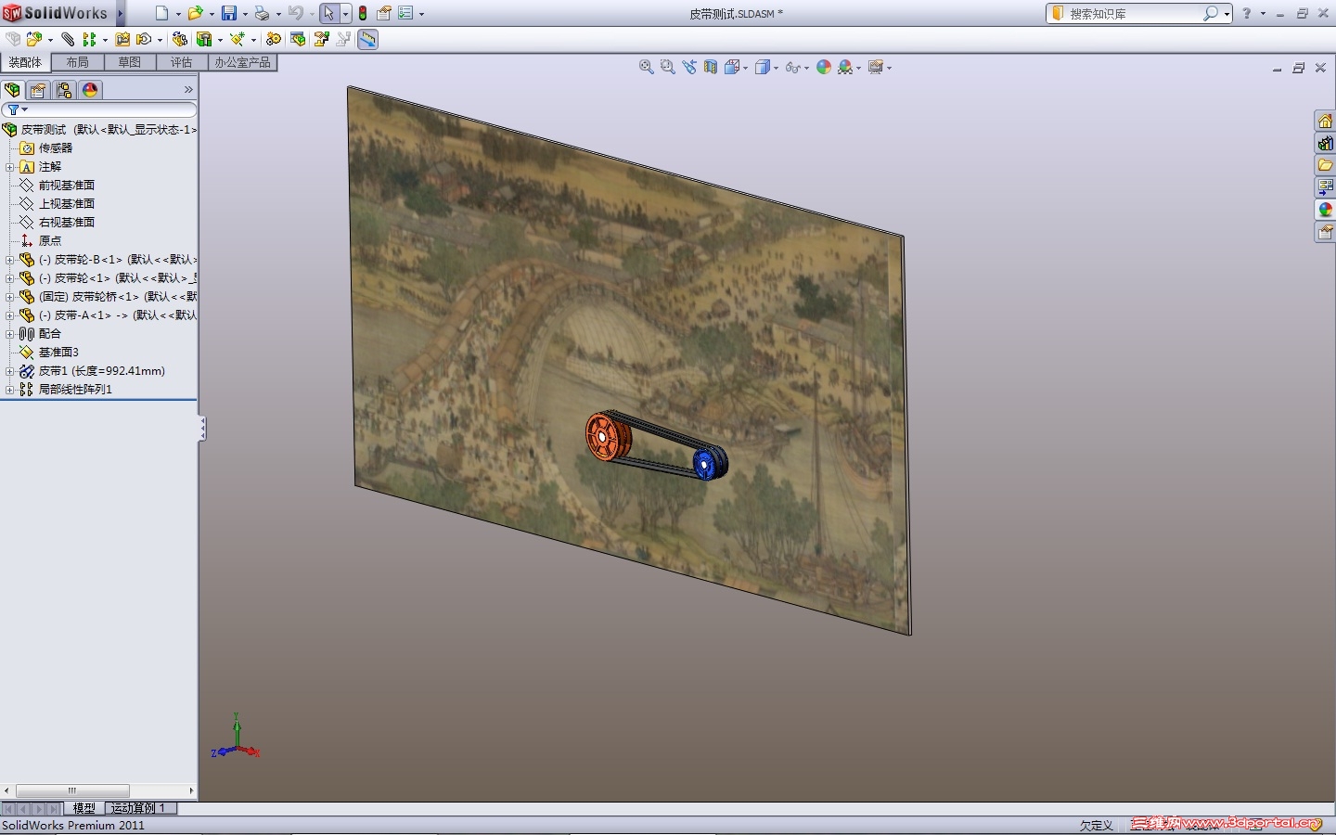Select 前视基准面 in the feature tree
Image resolution: width=1336 pixels, height=835 pixels.
click(66, 186)
